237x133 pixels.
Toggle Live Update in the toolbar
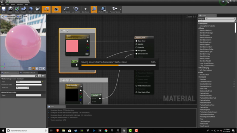pos(76,10)
